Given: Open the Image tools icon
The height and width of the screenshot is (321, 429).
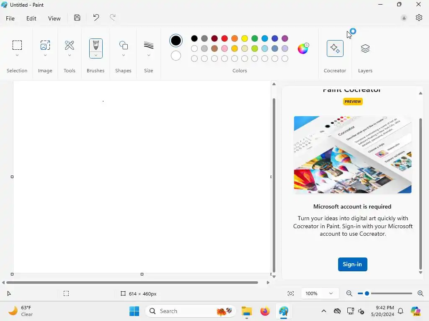Looking at the screenshot, I should (45, 45).
